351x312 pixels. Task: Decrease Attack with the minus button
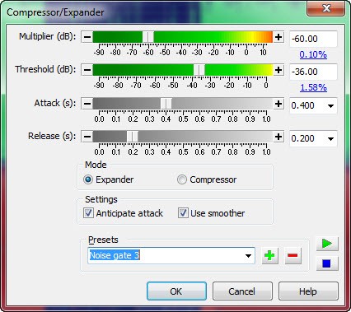[x=87, y=104]
